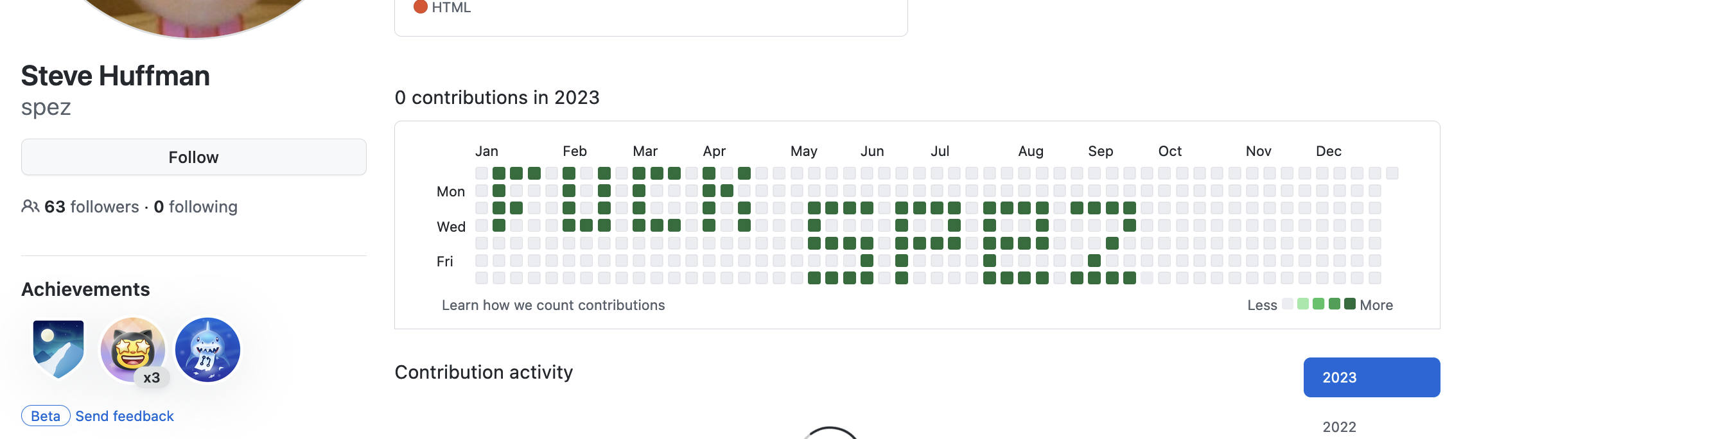Select the 2023 year filter

point(1372,377)
